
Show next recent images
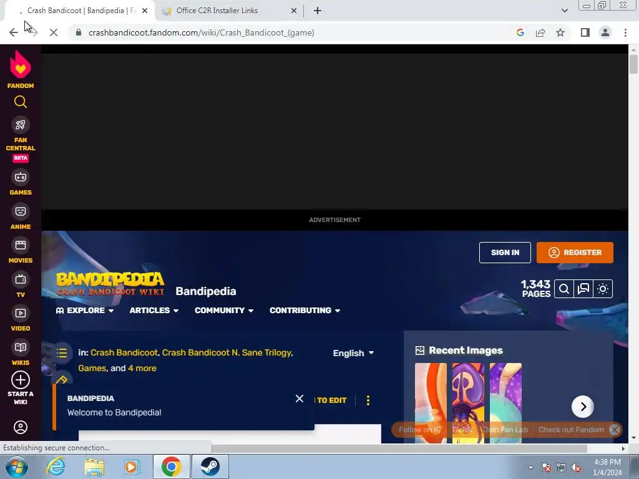tap(583, 407)
